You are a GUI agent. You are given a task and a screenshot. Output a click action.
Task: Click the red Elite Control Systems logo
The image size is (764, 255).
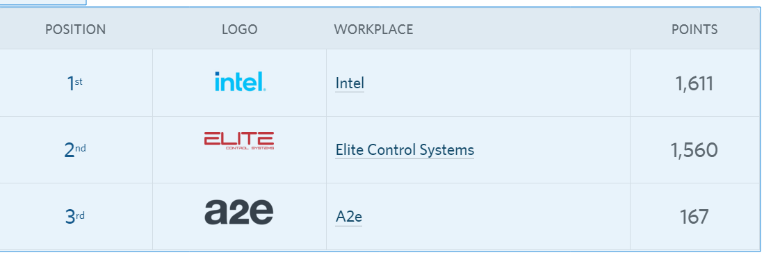238,140
